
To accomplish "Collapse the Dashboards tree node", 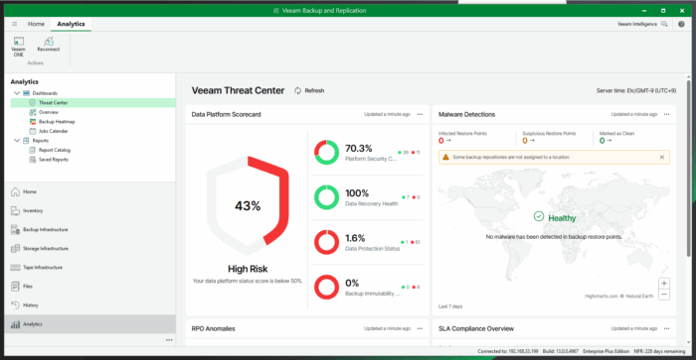I will (17, 93).
